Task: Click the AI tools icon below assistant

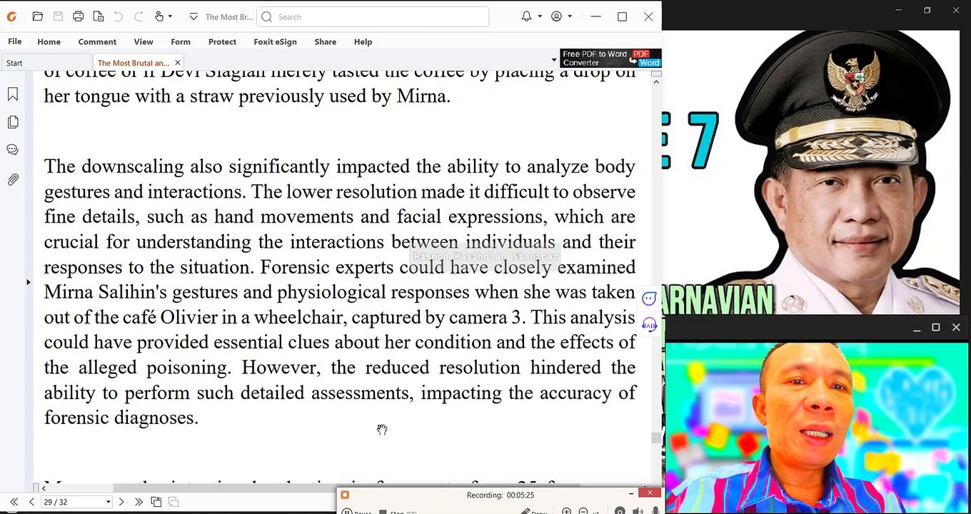Action: pos(649,325)
